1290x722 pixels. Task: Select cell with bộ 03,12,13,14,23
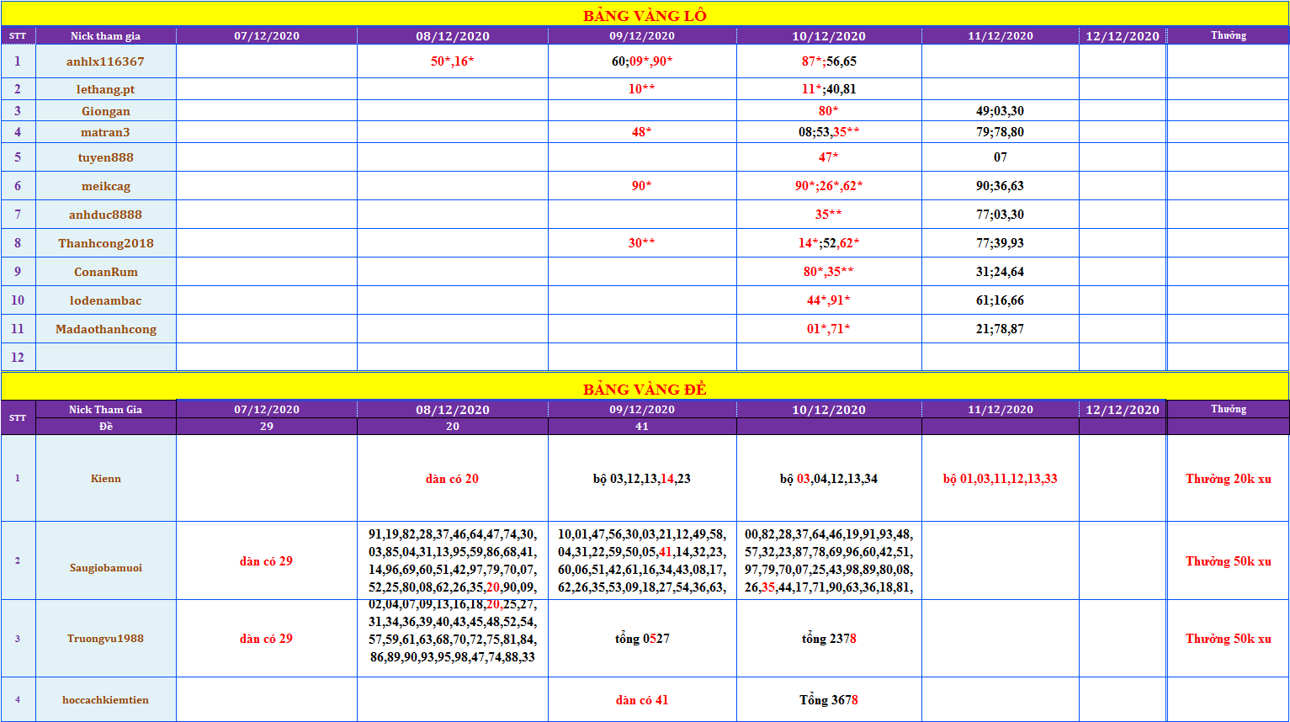[x=642, y=478]
